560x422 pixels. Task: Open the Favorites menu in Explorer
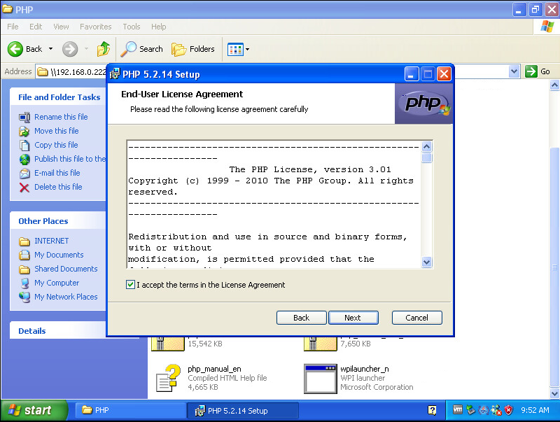pyautogui.click(x=96, y=27)
